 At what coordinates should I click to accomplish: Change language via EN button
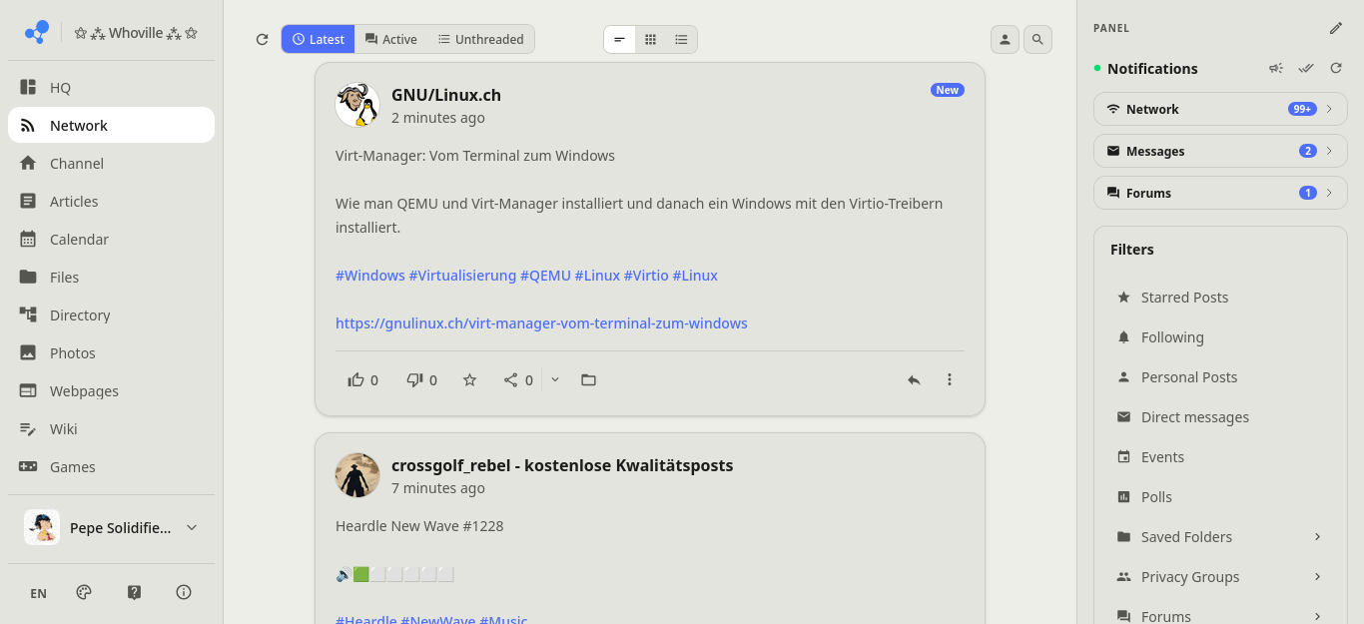click(38, 593)
